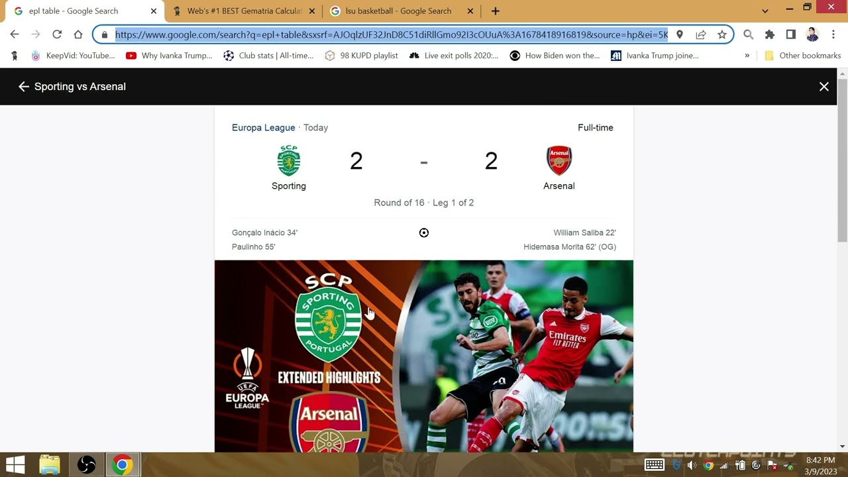
Task: Show more bookmarks with the double chevron
Action: (x=747, y=56)
